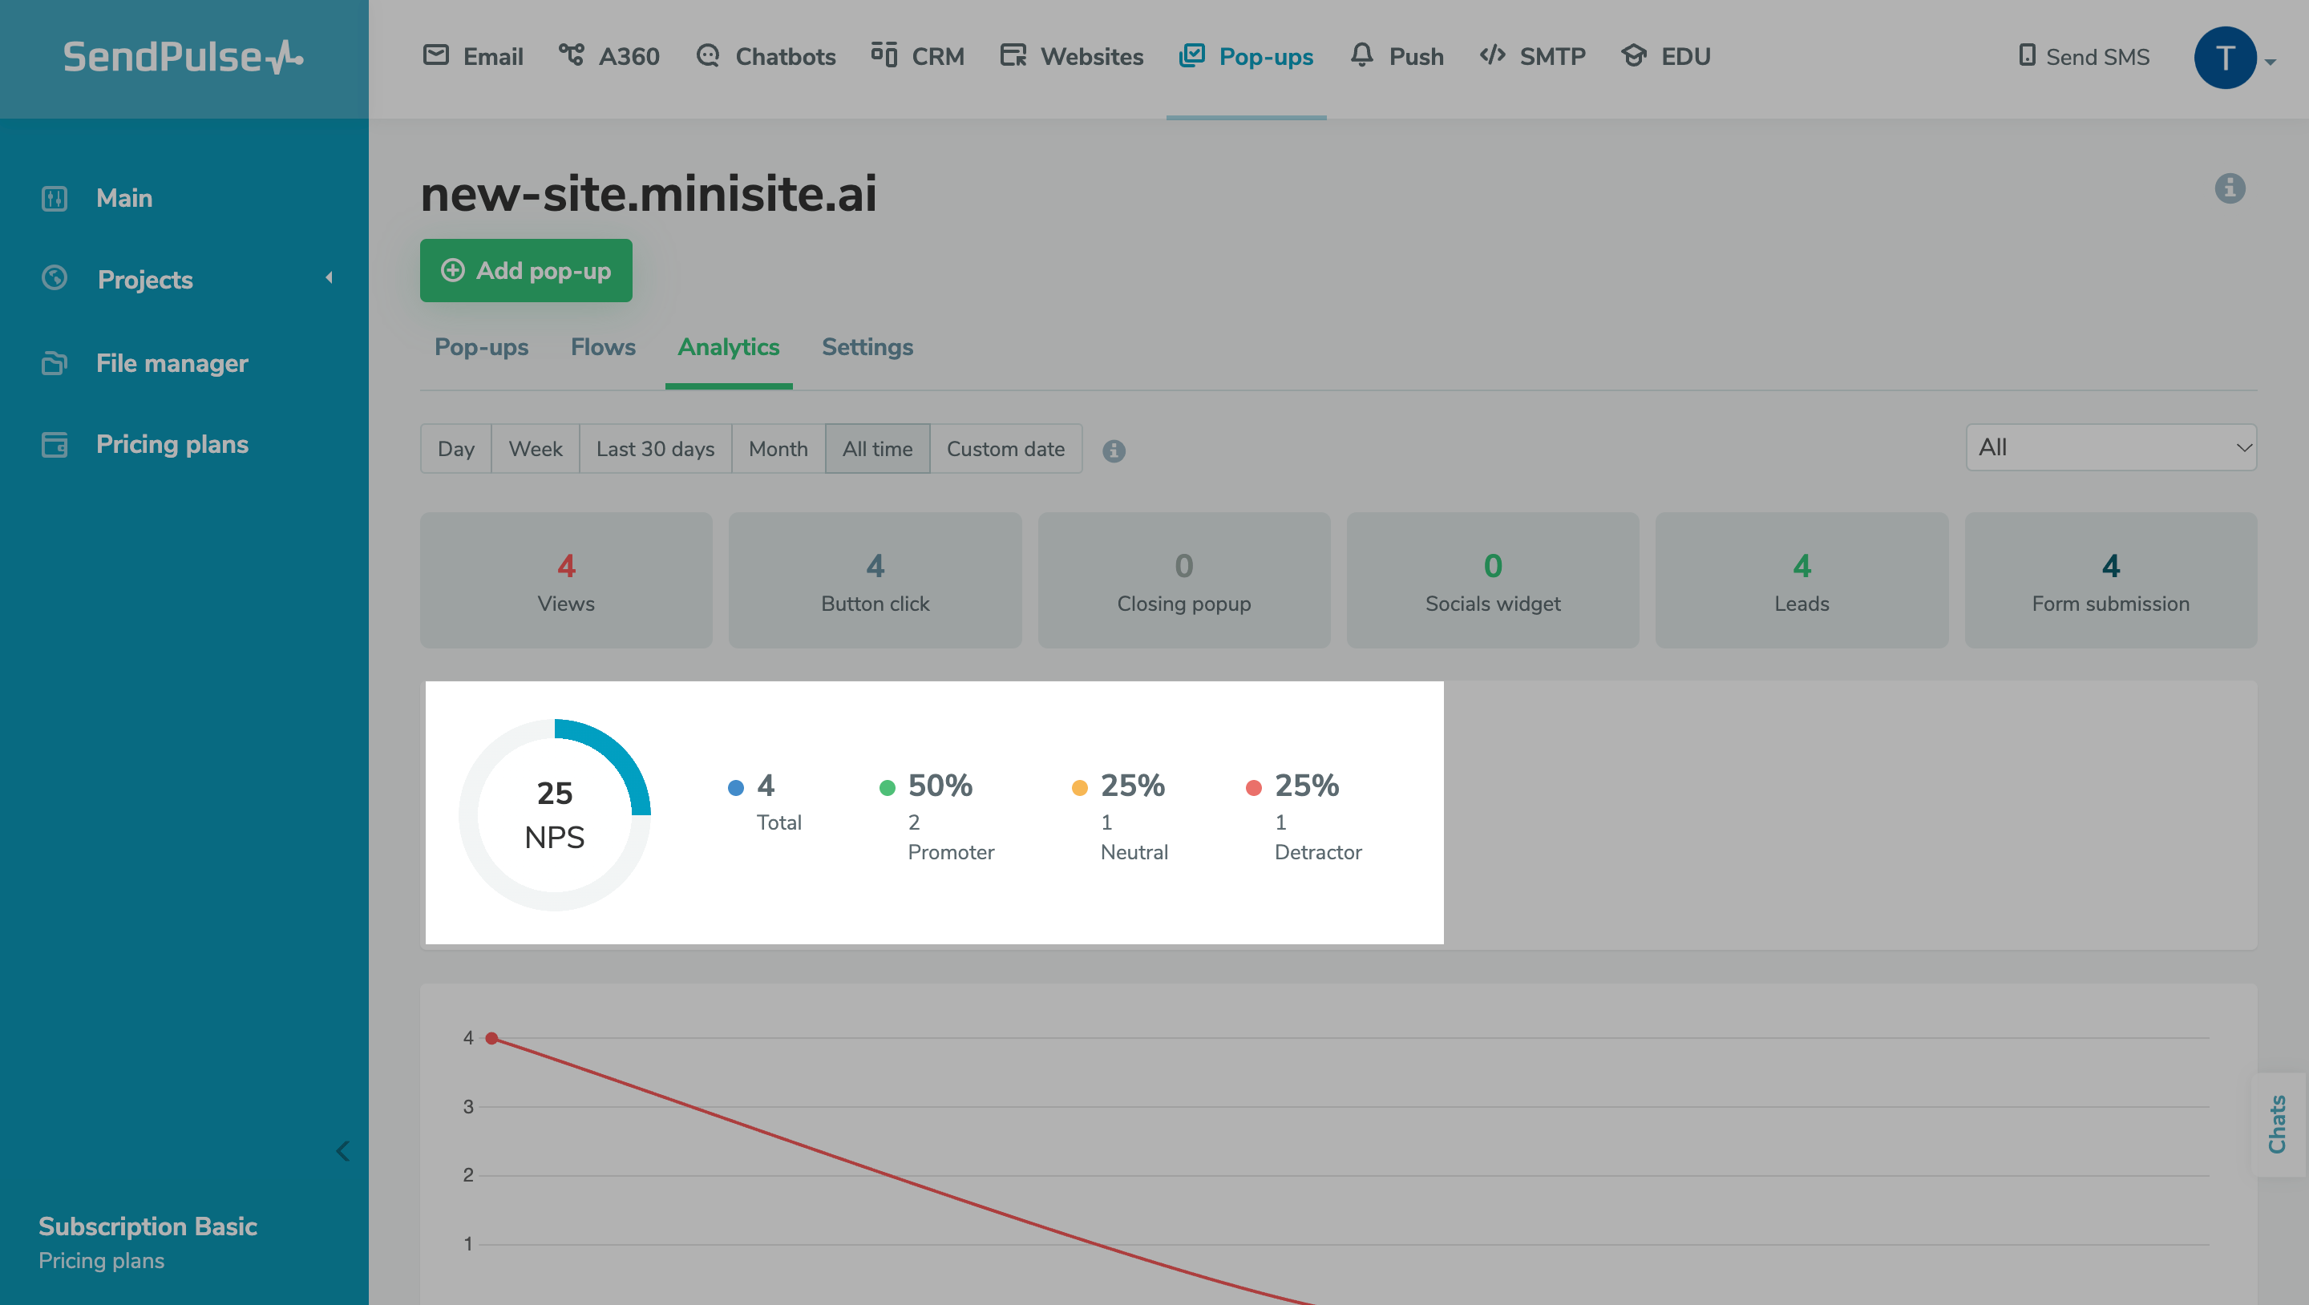
Task: Select the Day period
Action: click(456, 449)
